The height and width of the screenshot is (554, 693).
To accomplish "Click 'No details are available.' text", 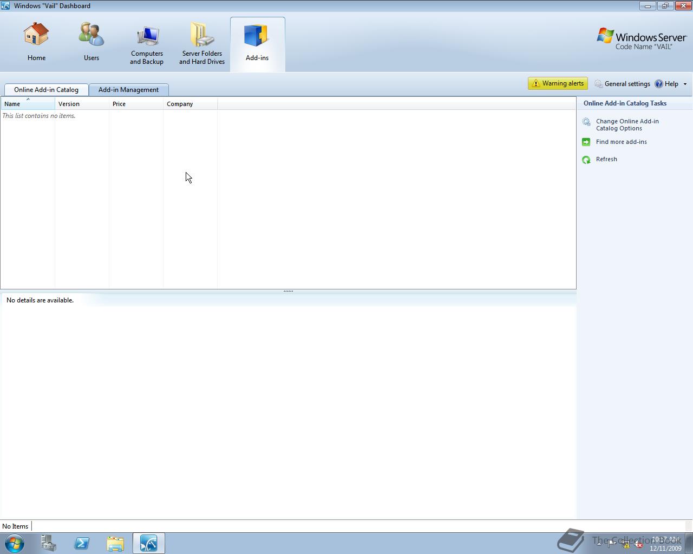I will [40, 300].
